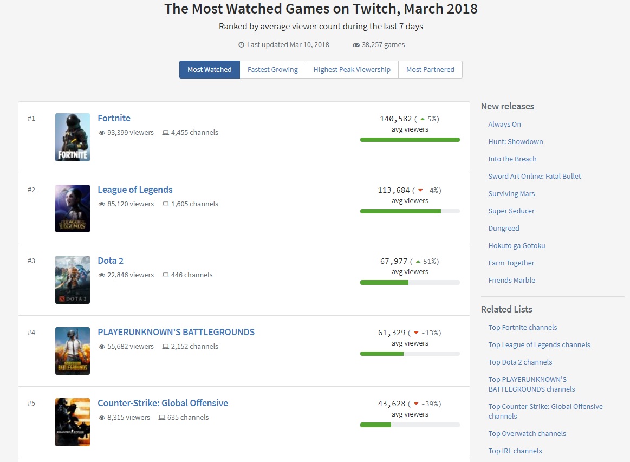Open Hunt: Showdown under New releases

516,142
